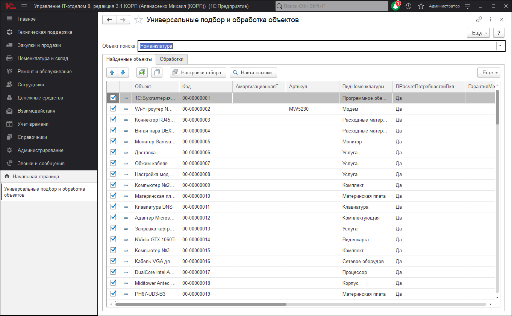Screen dimensions: 512x316
Task: Click the move up arrow icon
Action: [112, 72]
